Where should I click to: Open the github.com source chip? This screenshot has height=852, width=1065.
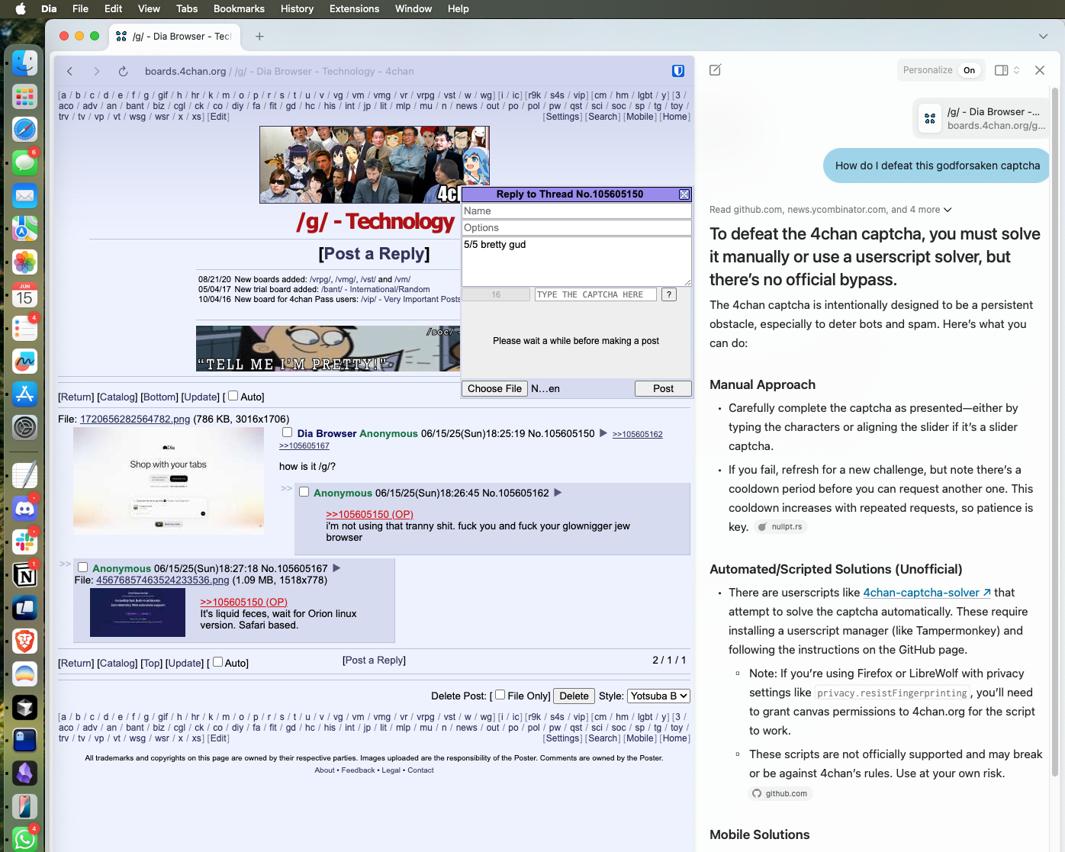[780, 793]
